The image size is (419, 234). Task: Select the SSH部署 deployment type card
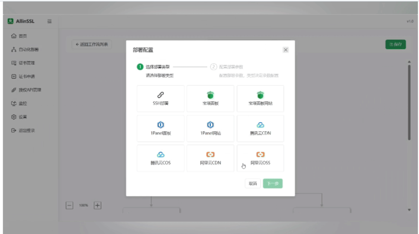click(x=160, y=98)
